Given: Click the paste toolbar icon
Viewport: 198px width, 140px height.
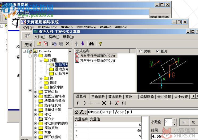Looking at the screenshot, I should coord(61,44).
